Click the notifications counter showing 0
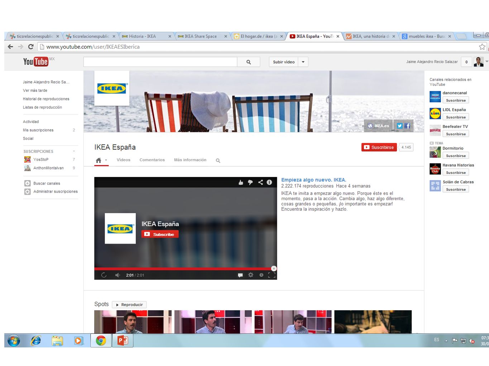Viewport: 489px width, 366px height. (466, 62)
